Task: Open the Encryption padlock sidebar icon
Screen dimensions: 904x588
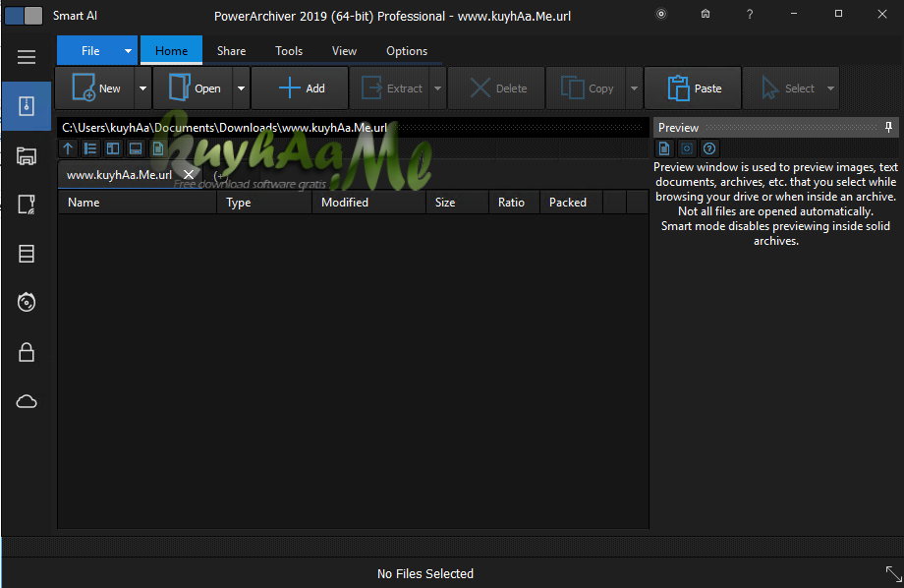Action: coord(27,352)
